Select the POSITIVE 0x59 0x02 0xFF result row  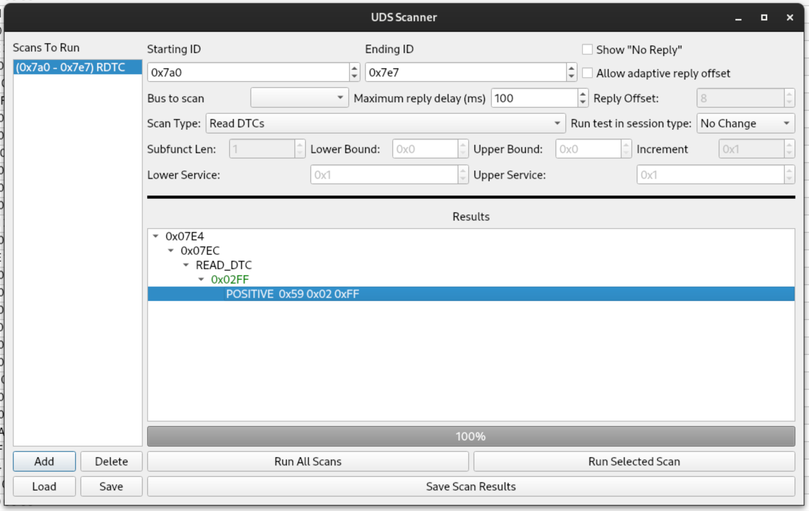[292, 294]
